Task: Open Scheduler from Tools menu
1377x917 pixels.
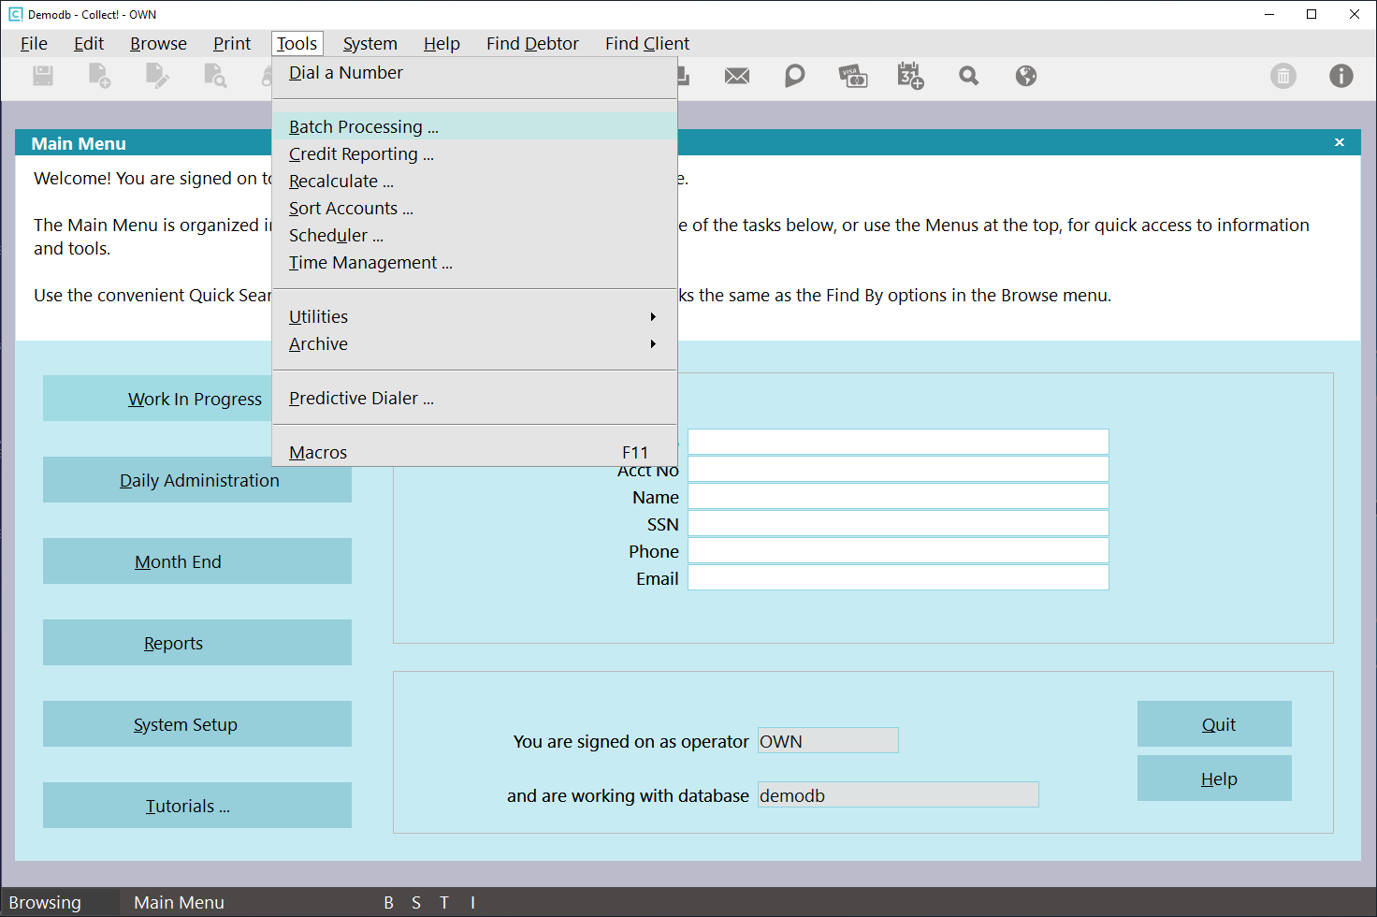Action: click(474, 236)
